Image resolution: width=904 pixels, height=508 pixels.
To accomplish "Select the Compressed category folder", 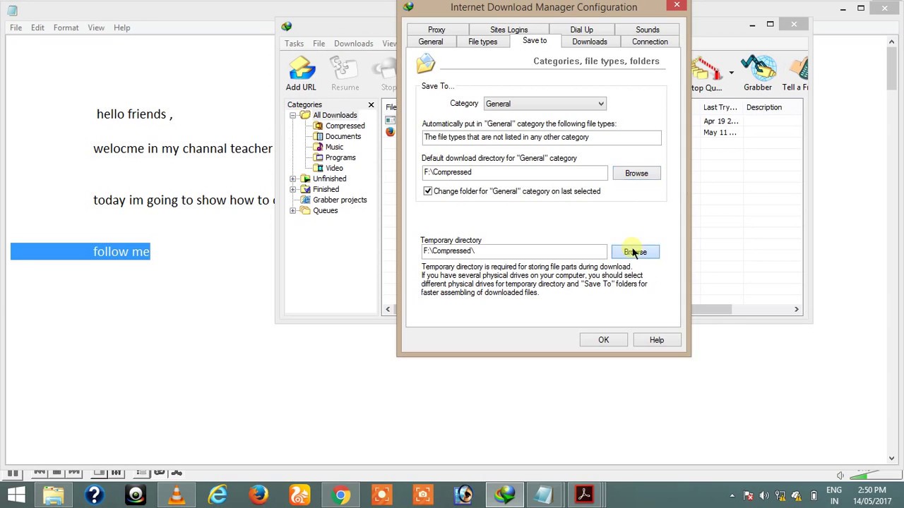I will coord(339,126).
